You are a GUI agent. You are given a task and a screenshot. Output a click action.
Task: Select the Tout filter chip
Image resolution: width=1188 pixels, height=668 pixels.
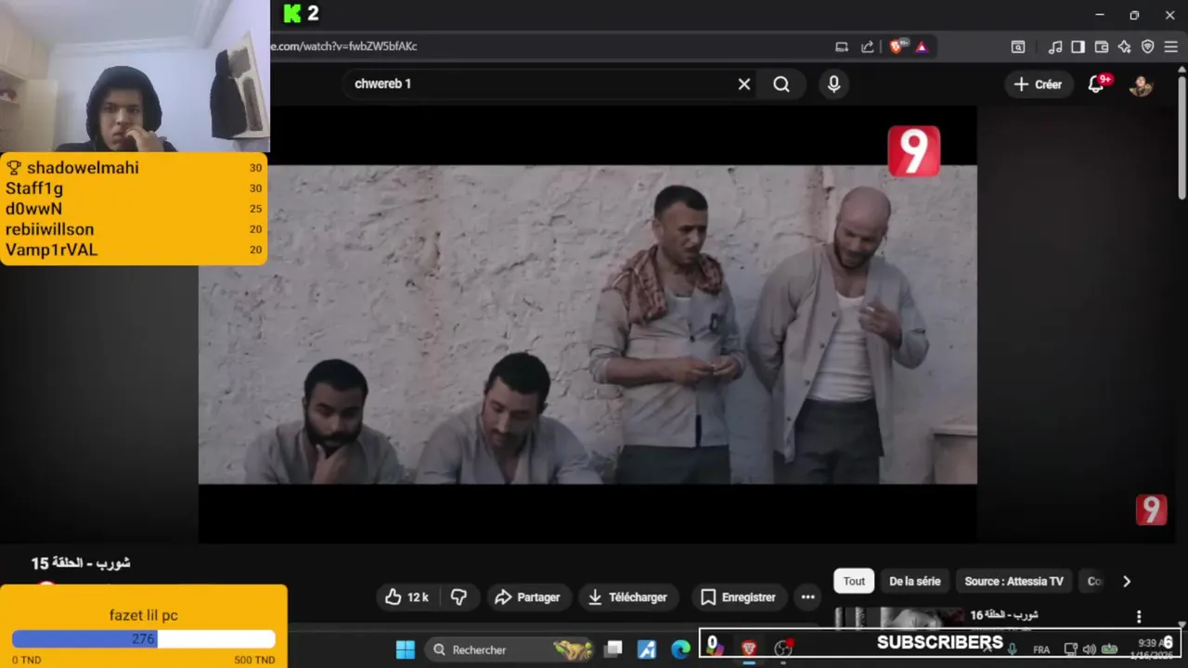pos(854,582)
